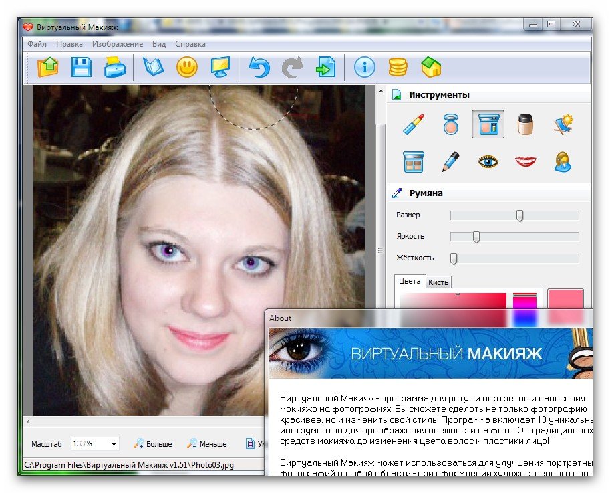Screen dimensions: 610x493
Task: Save the photo with floppy disk icon
Action: [x=82, y=67]
